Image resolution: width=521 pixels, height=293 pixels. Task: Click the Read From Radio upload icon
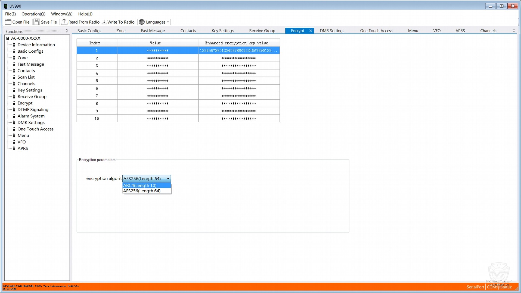tap(64, 22)
